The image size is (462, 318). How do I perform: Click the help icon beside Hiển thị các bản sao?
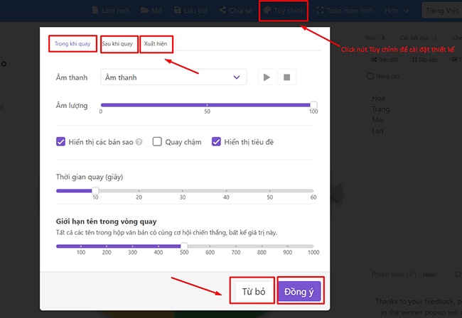(139, 142)
